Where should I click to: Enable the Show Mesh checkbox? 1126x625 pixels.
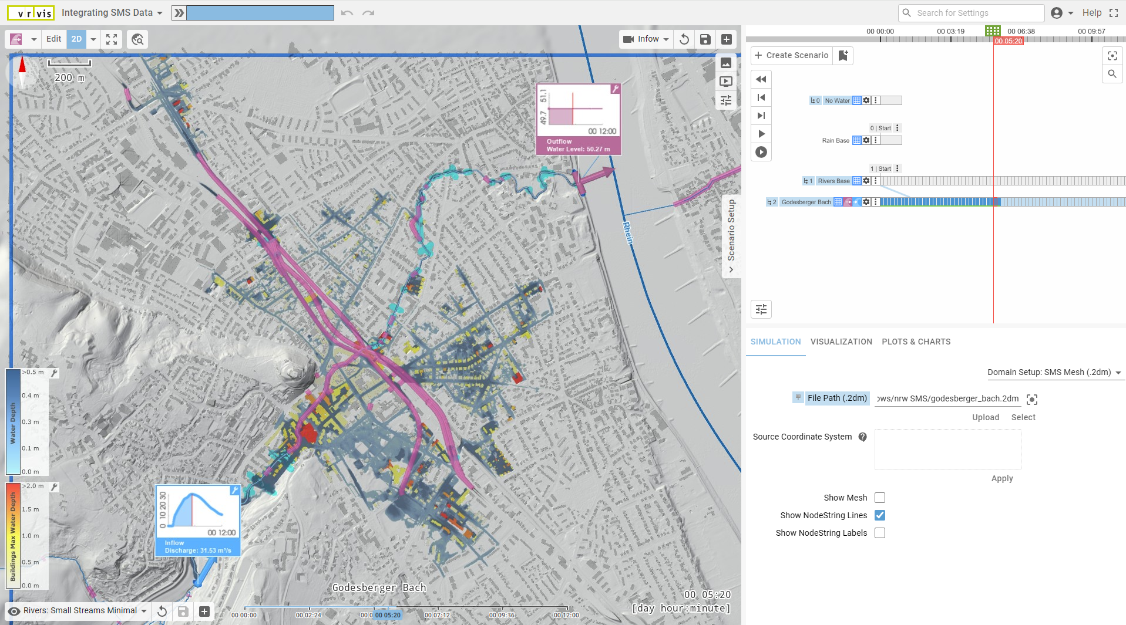coord(879,498)
